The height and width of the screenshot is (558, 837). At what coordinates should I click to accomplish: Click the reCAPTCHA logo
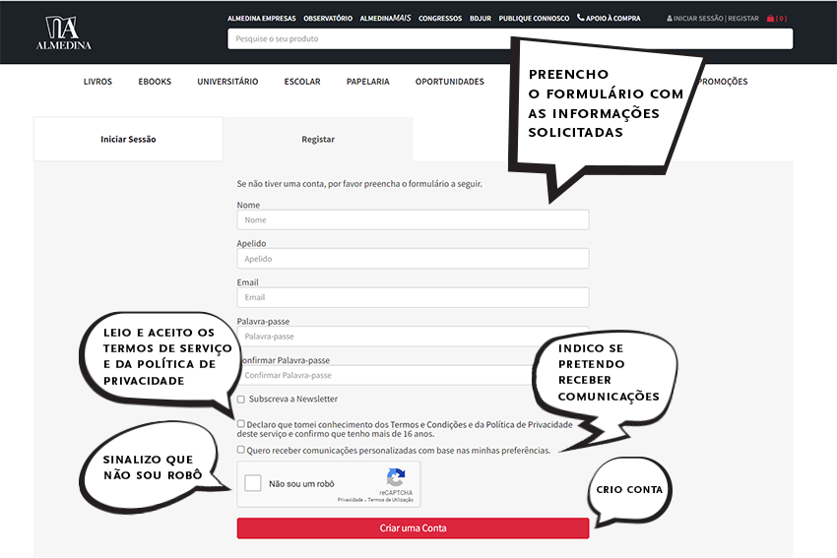(396, 478)
